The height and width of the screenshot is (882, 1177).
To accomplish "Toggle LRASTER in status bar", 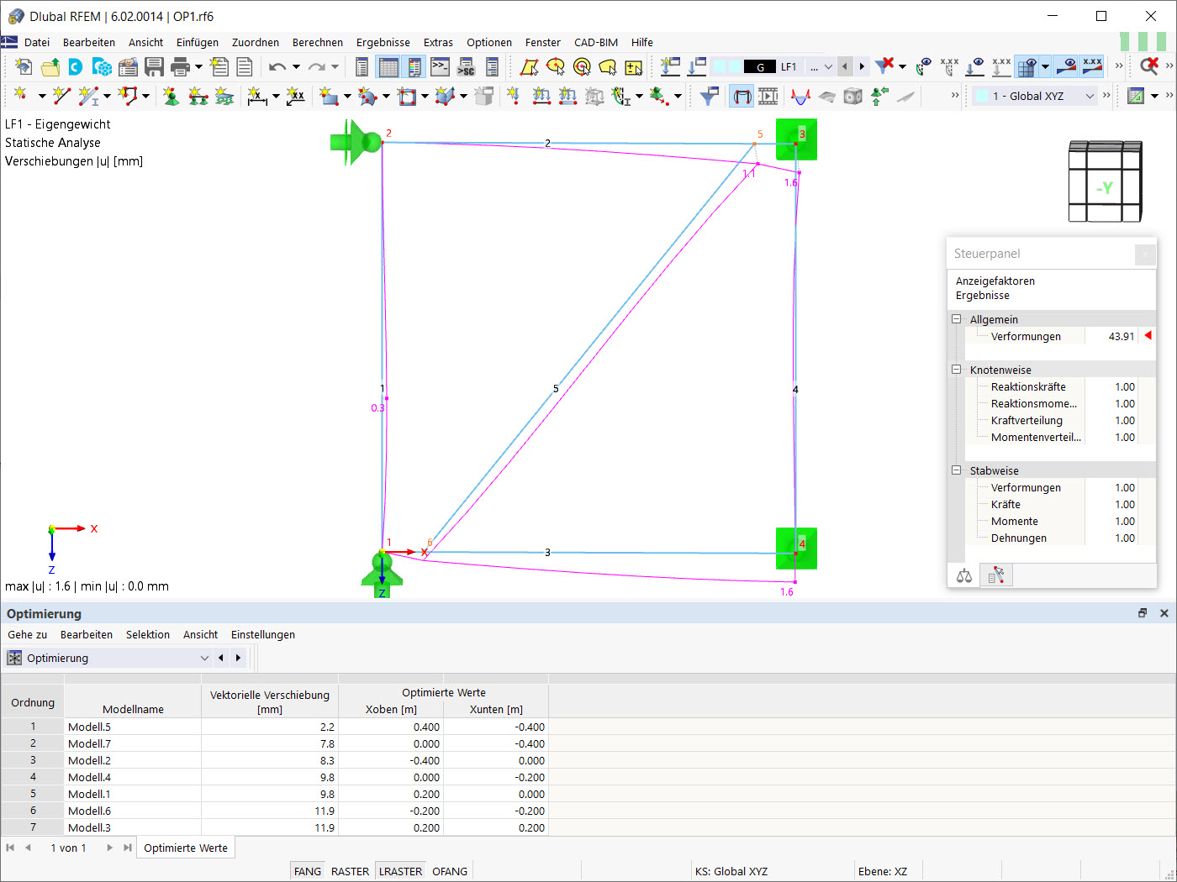I will 401,871.
